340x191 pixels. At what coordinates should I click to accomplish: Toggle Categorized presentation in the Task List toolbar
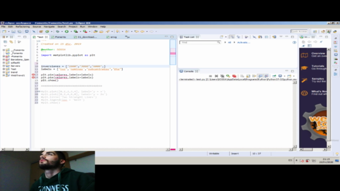[x=232, y=37]
